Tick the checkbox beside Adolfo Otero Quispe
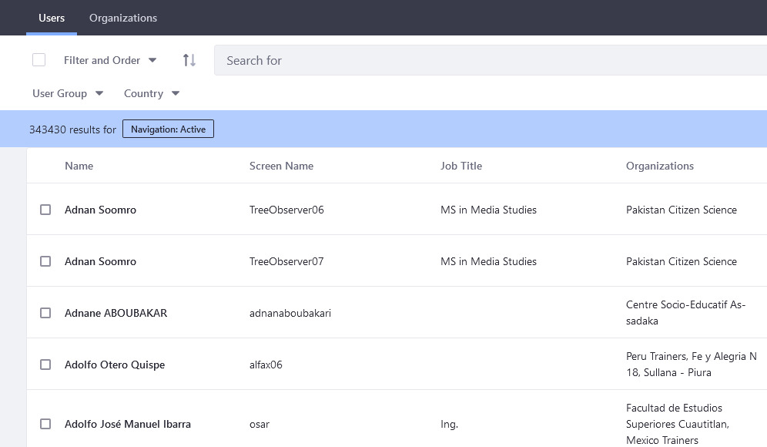Screen dimensions: 767x447 [45, 365]
